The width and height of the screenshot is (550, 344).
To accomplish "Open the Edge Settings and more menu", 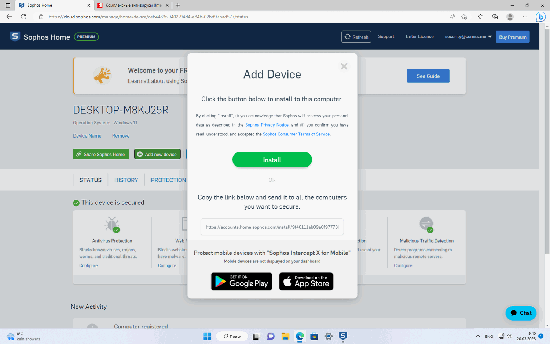I will (x=525, y=17).
